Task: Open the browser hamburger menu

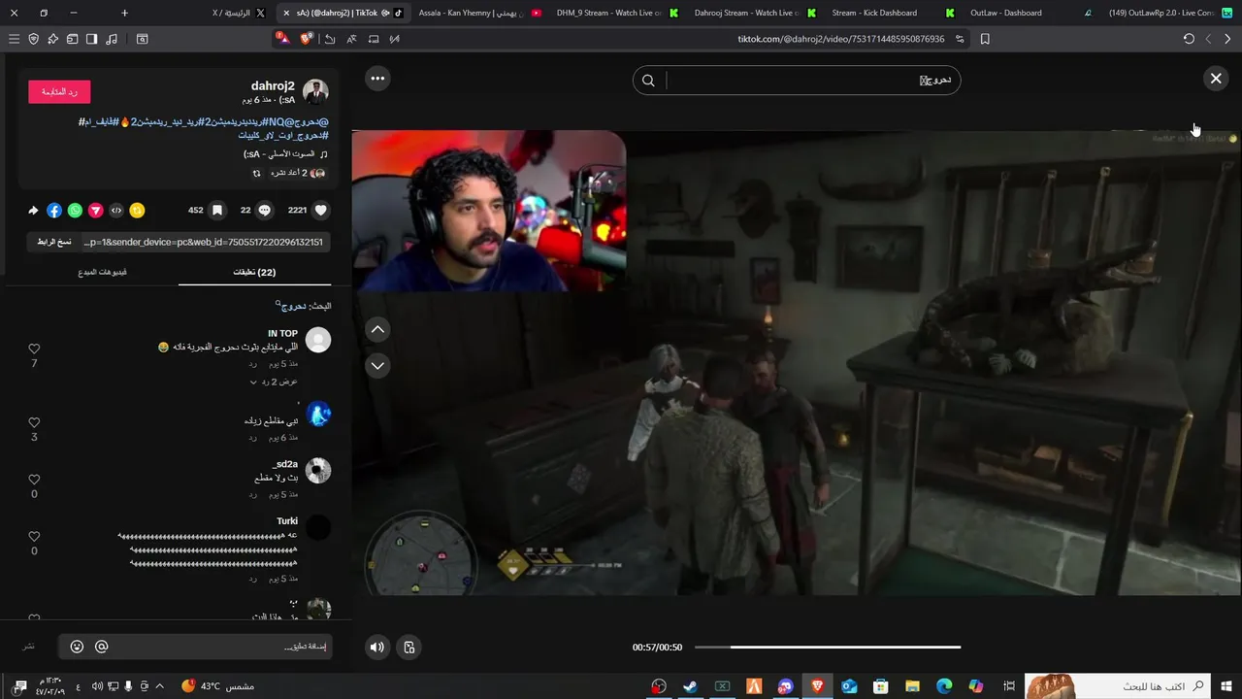Action: [14, 39]
